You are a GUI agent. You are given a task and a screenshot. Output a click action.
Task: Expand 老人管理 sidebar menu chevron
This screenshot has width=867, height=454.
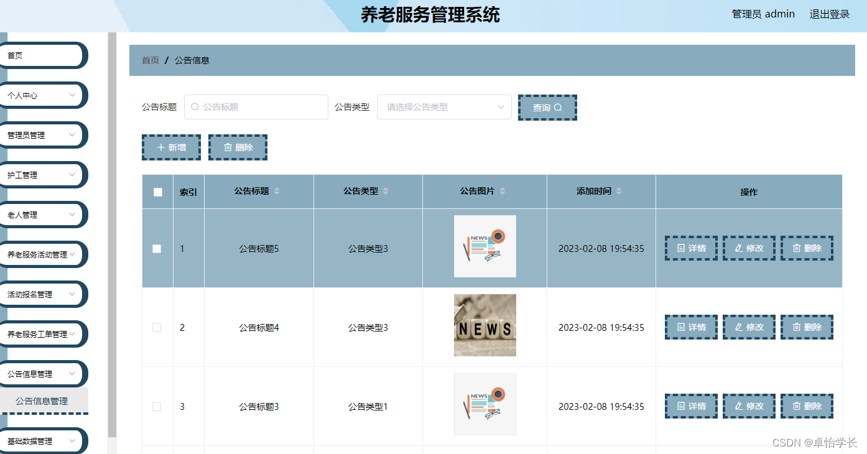coord(72,215)
